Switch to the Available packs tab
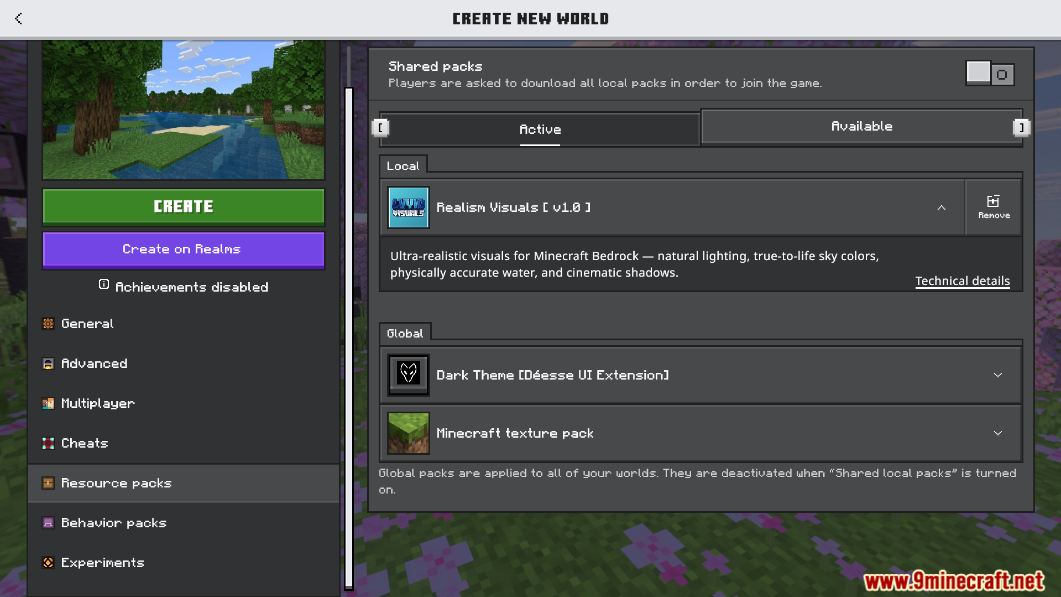This screenshot has width=1061, height=597. click(862, 126)
